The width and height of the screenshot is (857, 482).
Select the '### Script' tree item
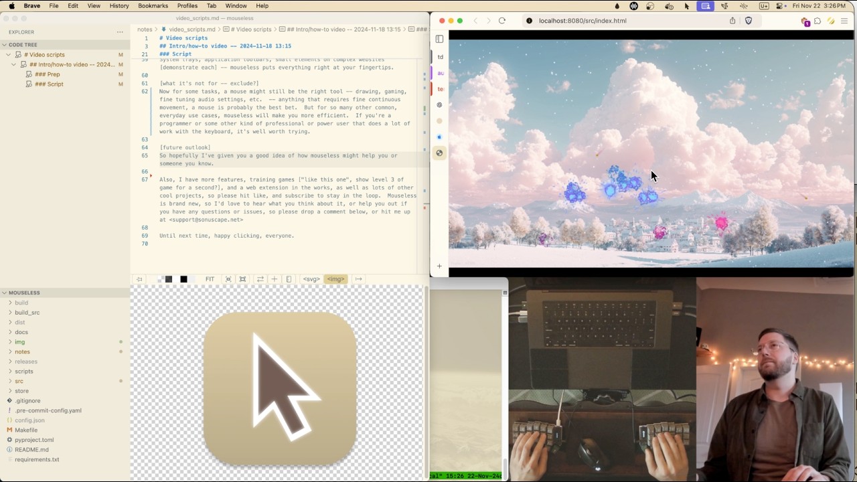(49, 84)
